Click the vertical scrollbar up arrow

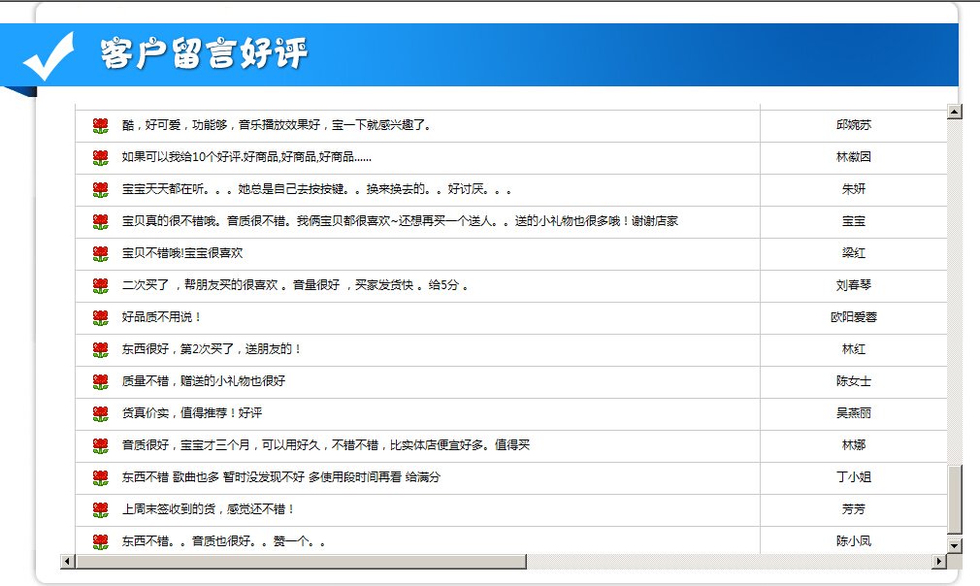(954, 112)
